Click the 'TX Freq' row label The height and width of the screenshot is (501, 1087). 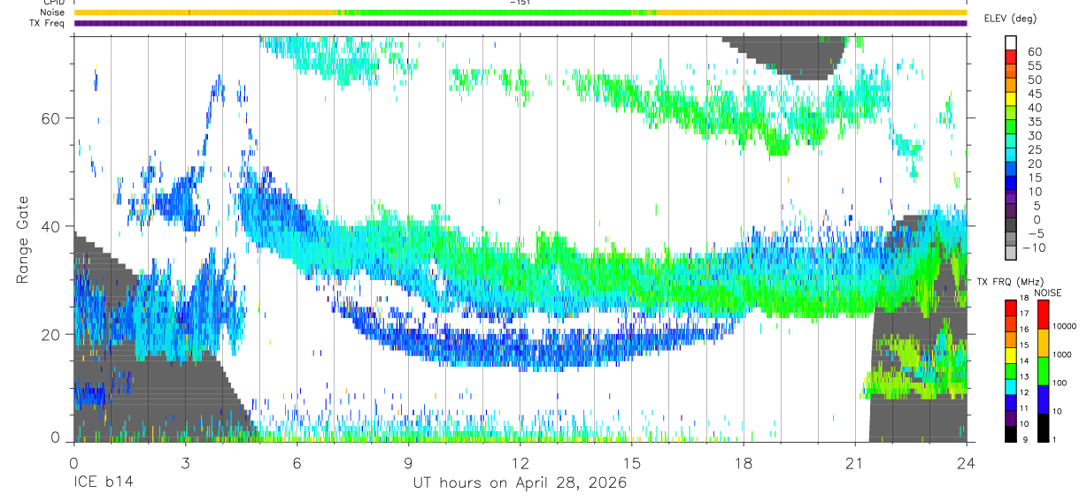coord(48,23)
